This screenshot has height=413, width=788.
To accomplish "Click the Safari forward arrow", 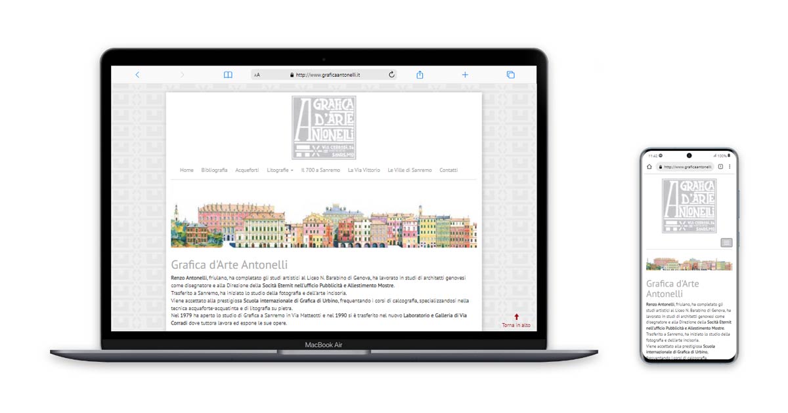I will (182, 75).
